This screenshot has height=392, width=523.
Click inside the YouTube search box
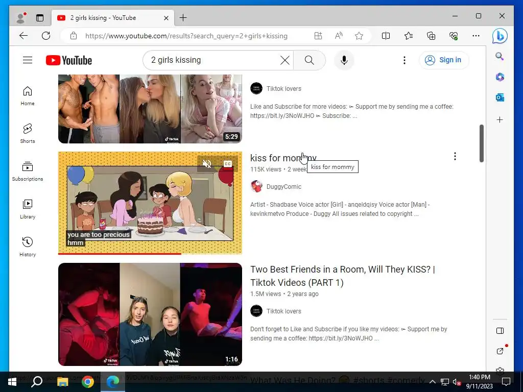[213, 60]
